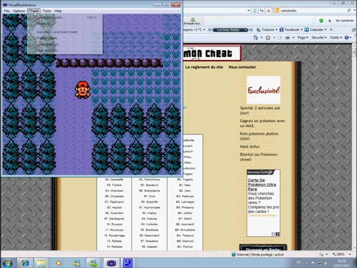
Task: Click the ad previous arrow button
Action: coord(273,234)
